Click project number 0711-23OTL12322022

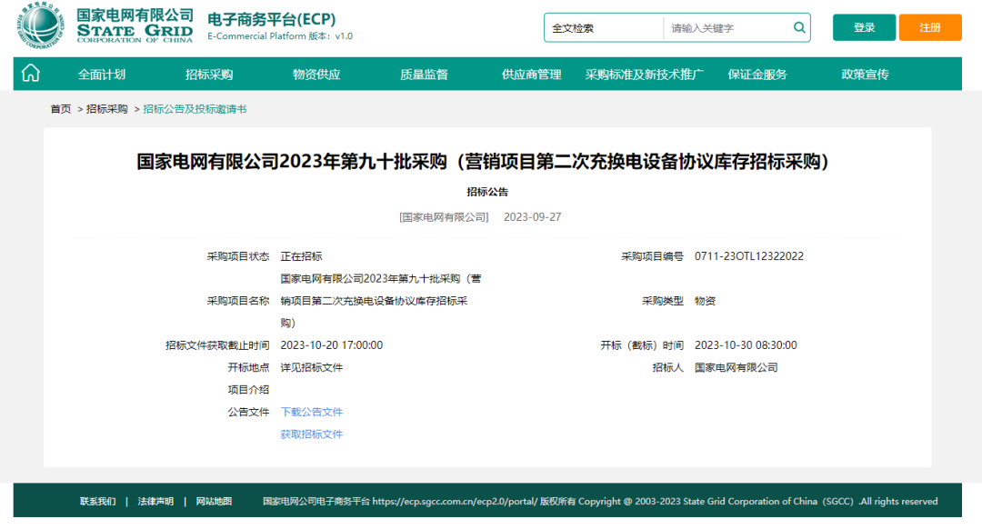[749, 256]
